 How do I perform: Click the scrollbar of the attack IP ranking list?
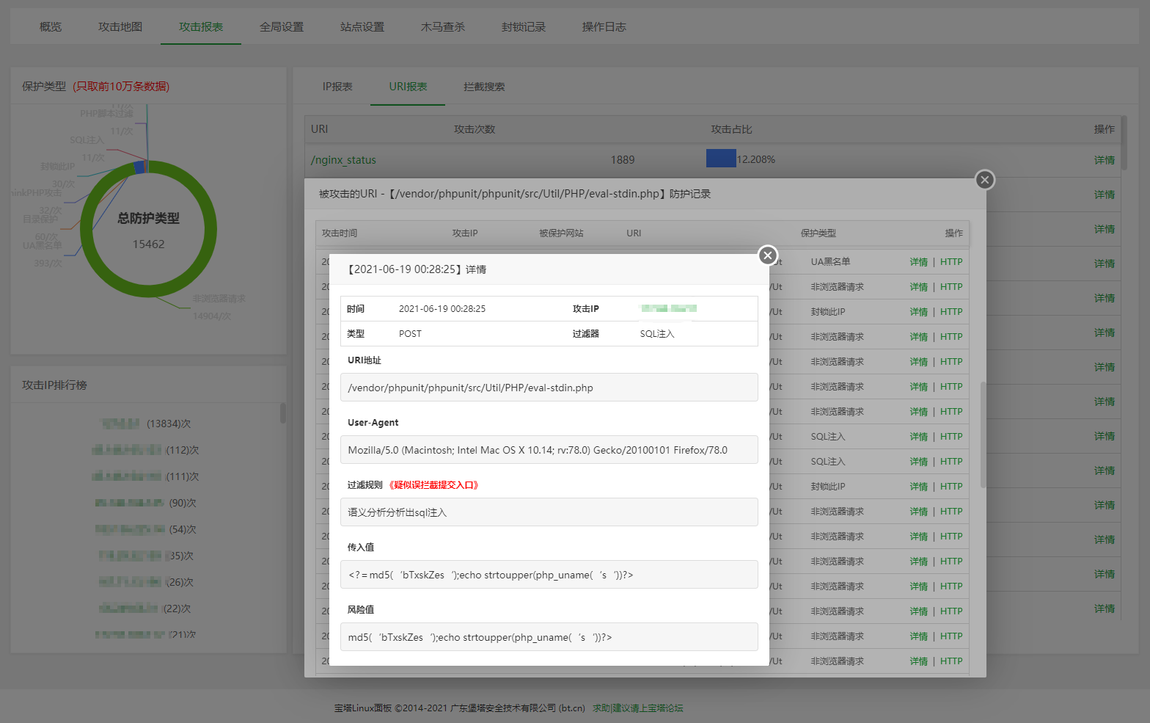pyautogui.click(x=283, y=413)
